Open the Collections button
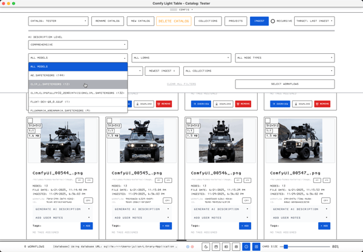Viewport: 363px width, 252px height. [208, 21]
